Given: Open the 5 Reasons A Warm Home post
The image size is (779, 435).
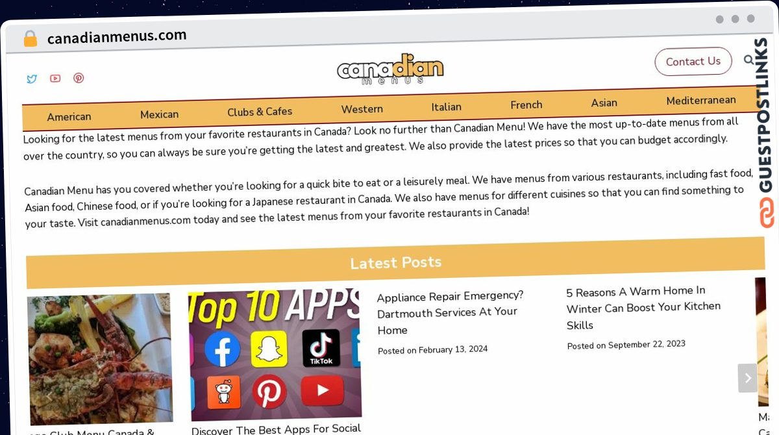Looking at the screenshot, I should pyautogui.click(x=643, y=308).
